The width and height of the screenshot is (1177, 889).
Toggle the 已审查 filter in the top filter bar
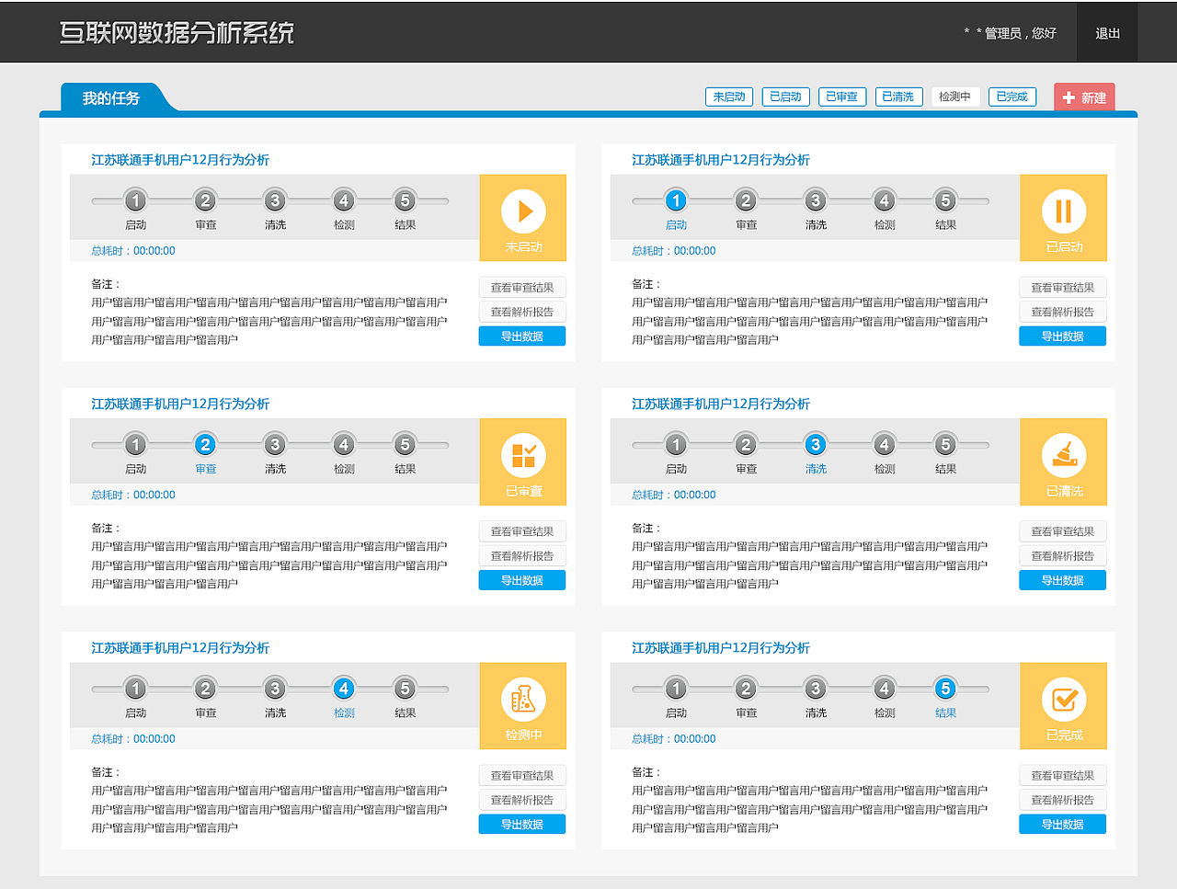tap(842, 97)
